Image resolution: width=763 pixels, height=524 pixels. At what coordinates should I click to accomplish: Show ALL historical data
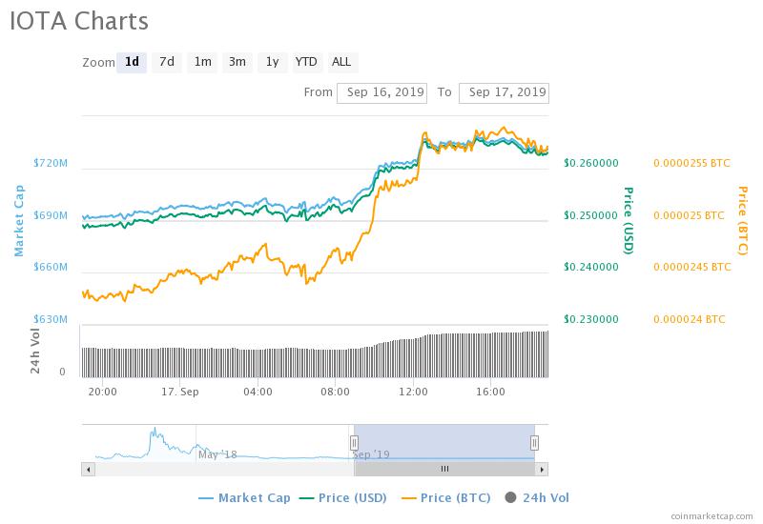pos(341,62)
